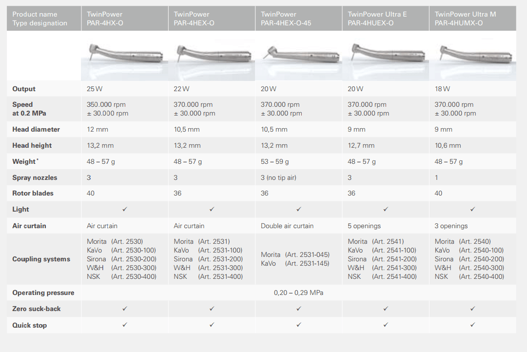Select Zero suck-back checkmark under Ultra M
The image size is (527, 352).
[x=472, y=308]
